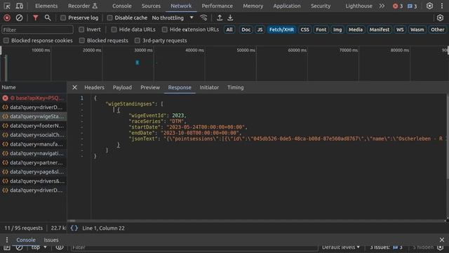Create live expression eye icon

coord(60,247)
